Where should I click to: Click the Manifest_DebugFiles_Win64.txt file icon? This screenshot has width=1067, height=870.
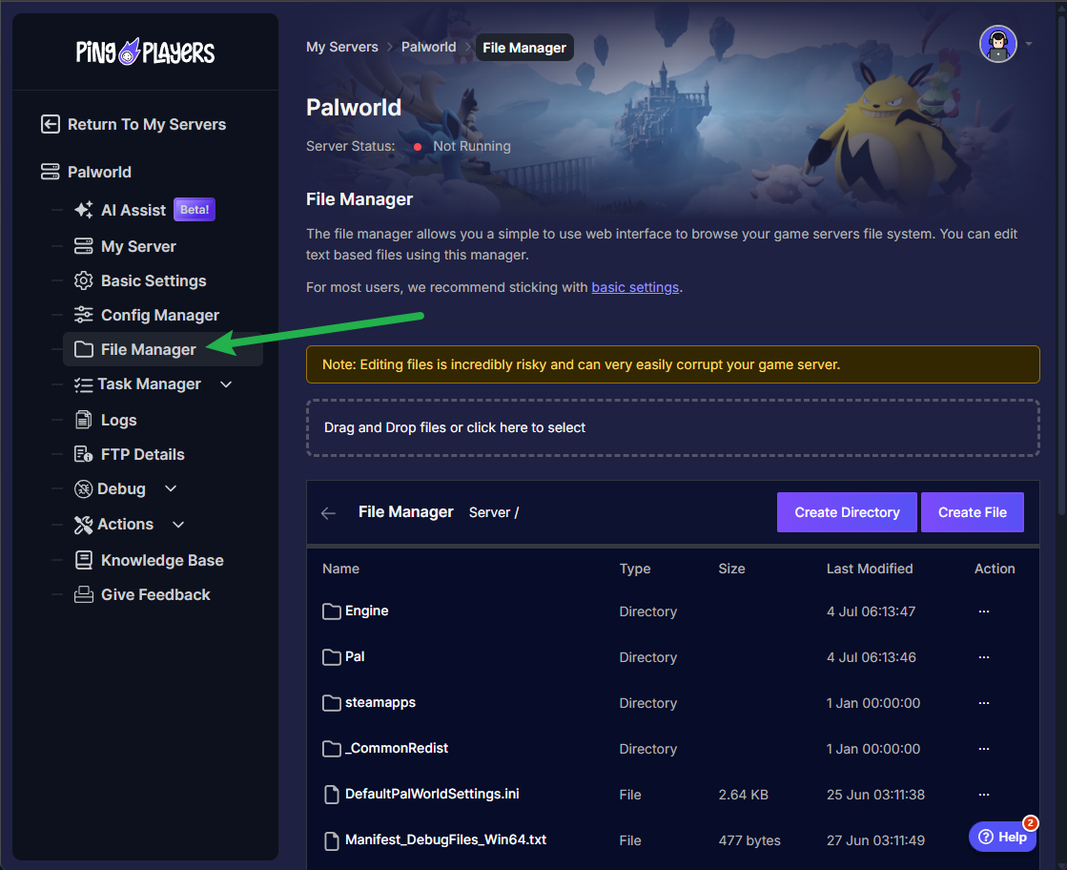[x=332, y=840]
